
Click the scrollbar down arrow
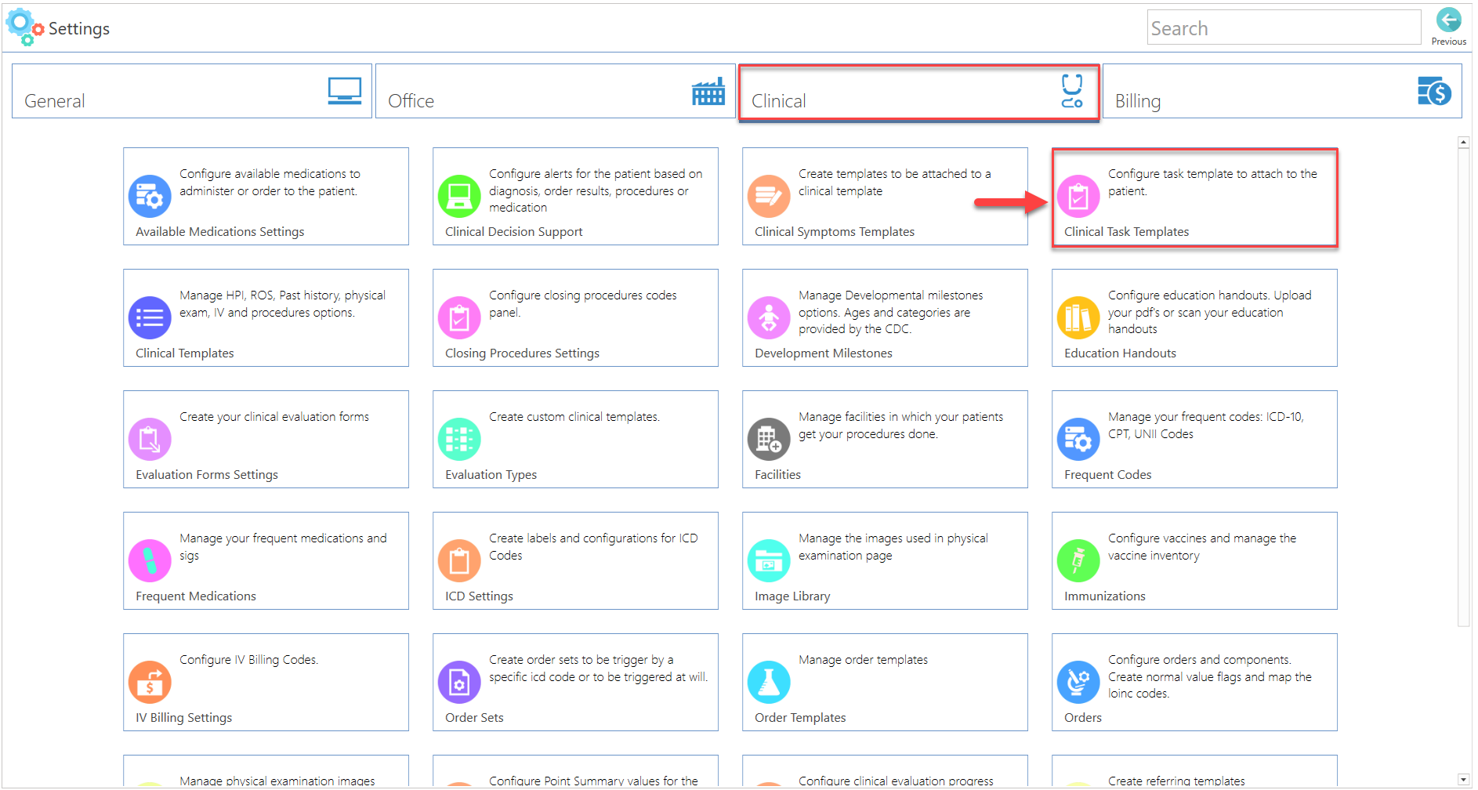point(1463,780)
